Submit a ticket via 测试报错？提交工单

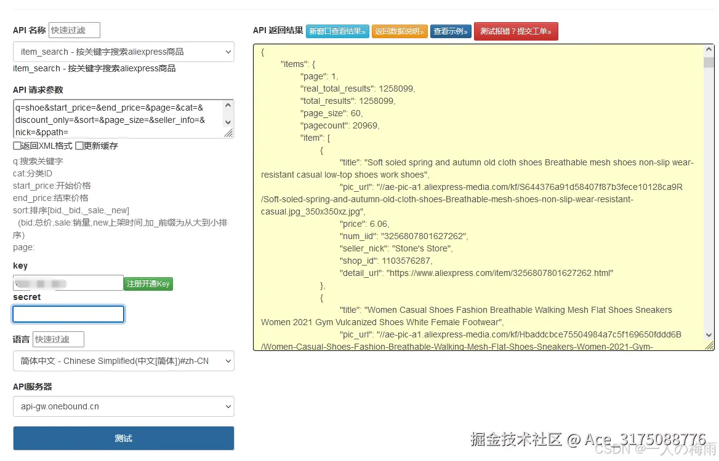[516, 31]
